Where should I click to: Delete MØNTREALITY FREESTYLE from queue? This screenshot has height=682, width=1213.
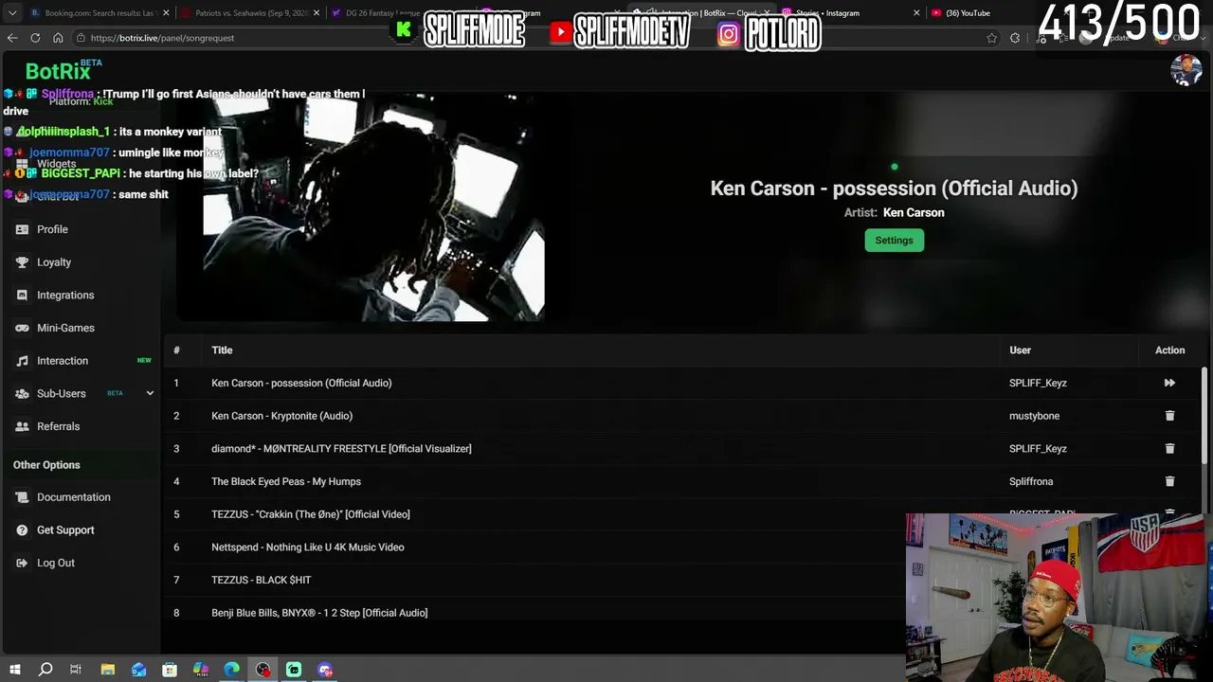tap(1169, 448)
